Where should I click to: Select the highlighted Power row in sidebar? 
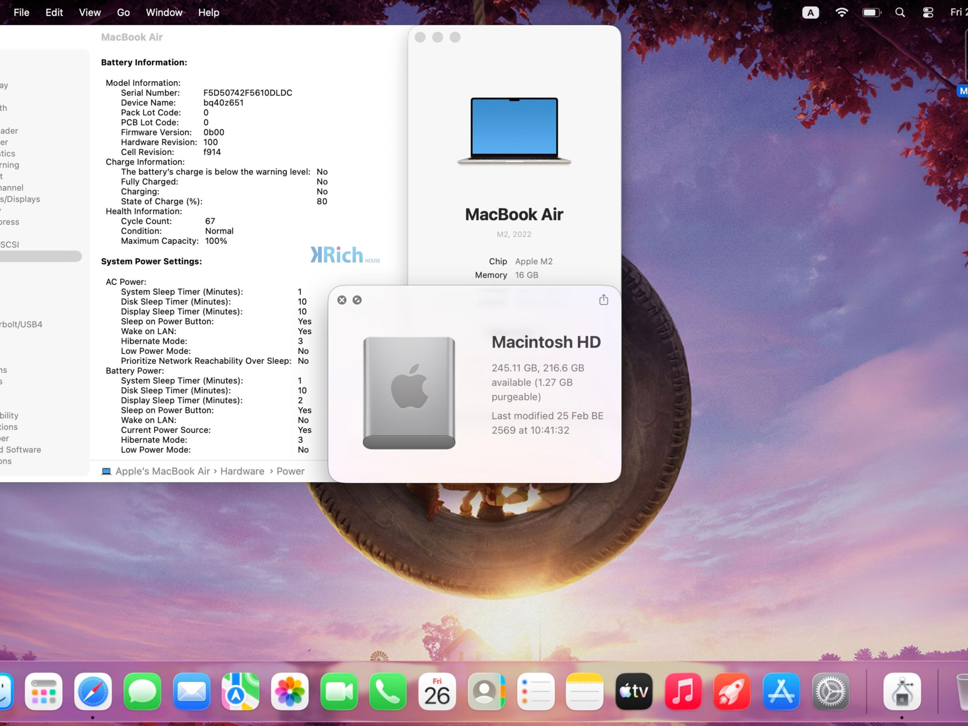point(41,256)
